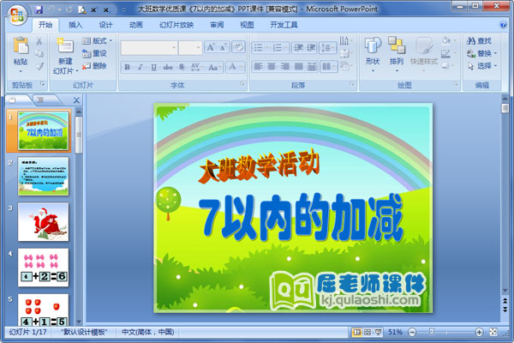Viewport: 514px width, 343px height.
Task: Select slide 2 thumbnail
Action: coord(44,177)
